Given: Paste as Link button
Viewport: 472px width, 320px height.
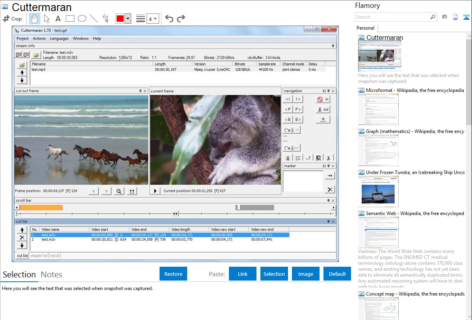Looking at the screenshot, I should point(243,274).
